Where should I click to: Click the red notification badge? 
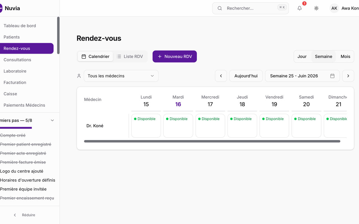(x=304, y=4)
